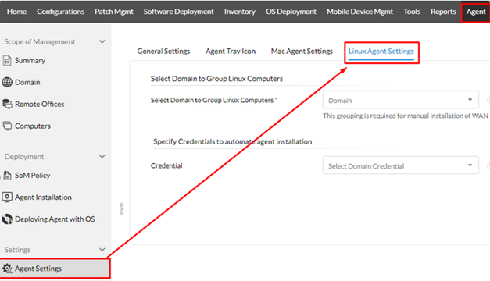Click the 'Specify Credentials to automate agent installation' heading

233,142
